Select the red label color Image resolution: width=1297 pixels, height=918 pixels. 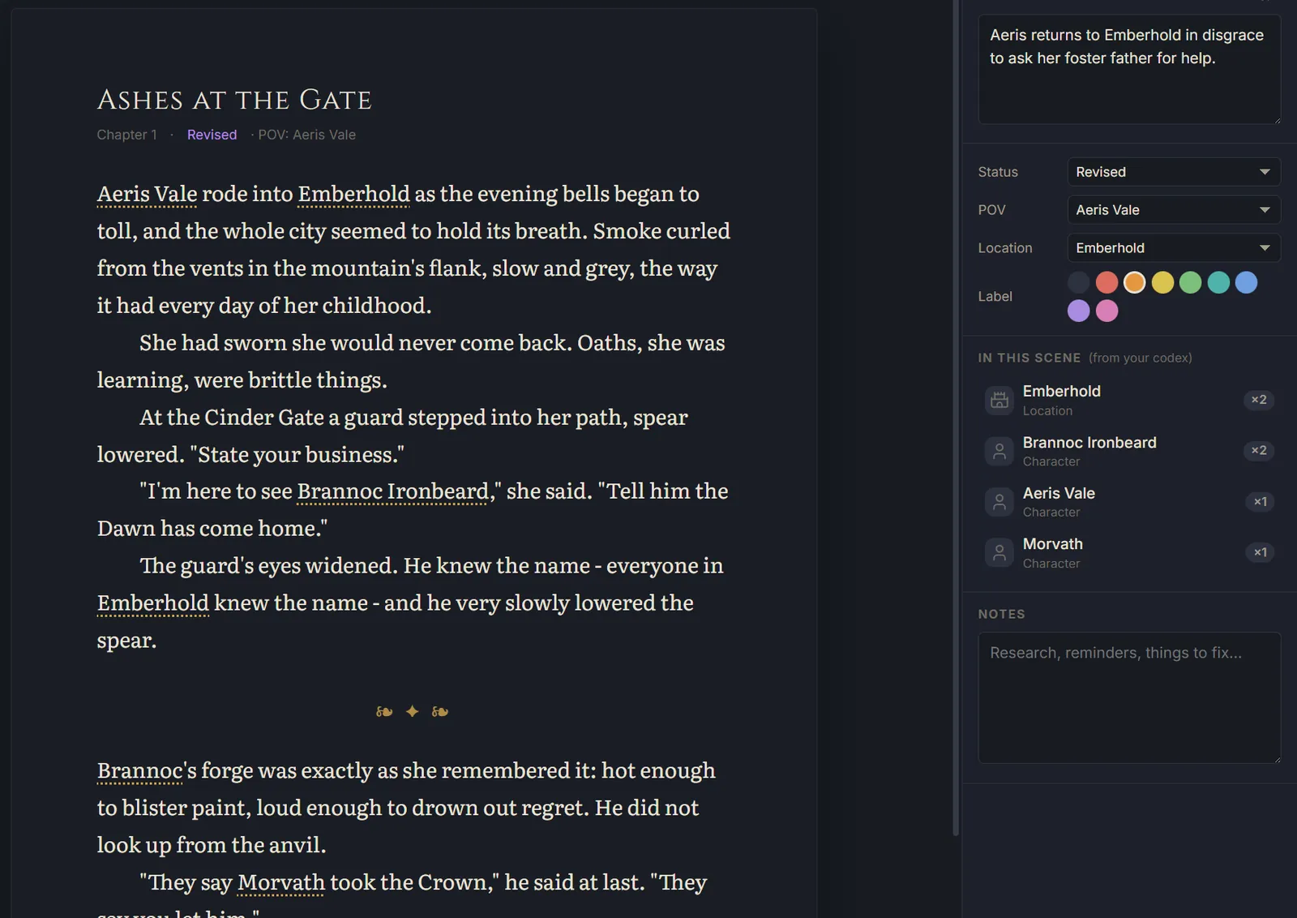(x=1107, y=282)
